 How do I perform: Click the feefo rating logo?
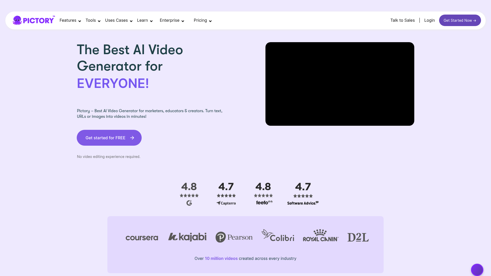point(264,202)
